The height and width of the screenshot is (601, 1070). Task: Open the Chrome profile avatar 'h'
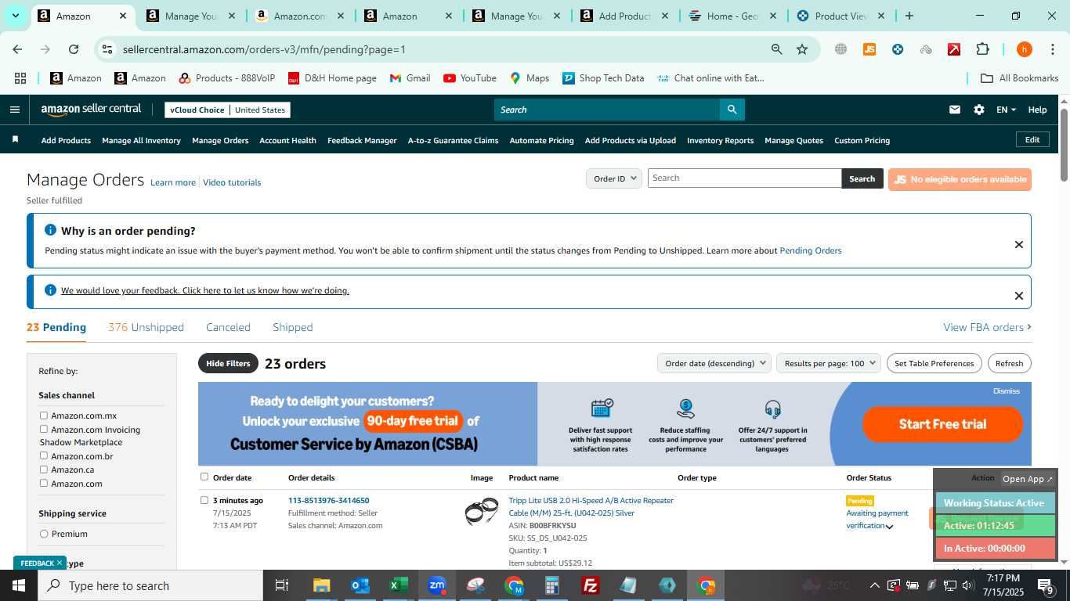tap(1024, 49)
